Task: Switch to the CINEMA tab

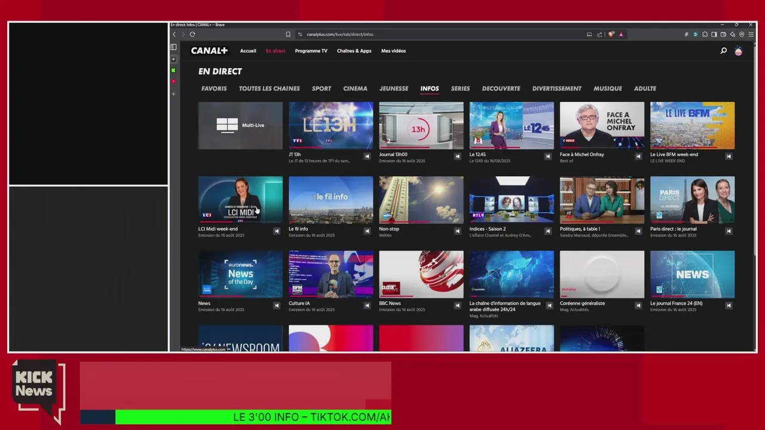Action: (355, 88)
